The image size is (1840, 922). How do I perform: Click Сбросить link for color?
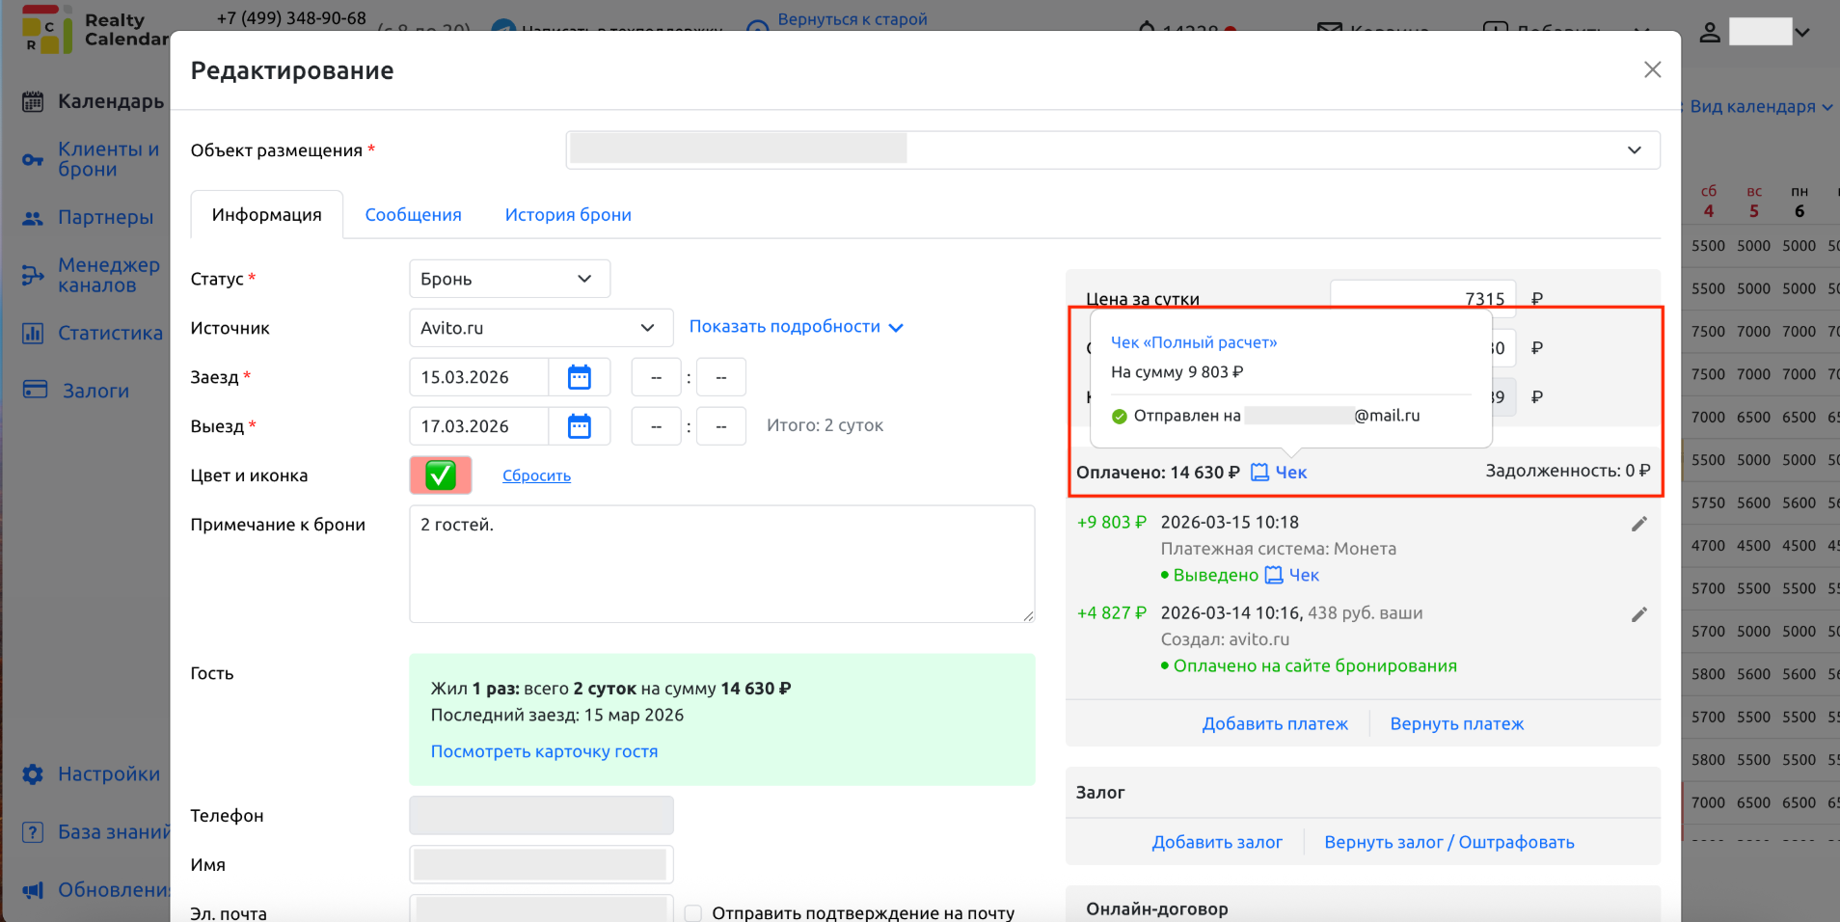536,475
